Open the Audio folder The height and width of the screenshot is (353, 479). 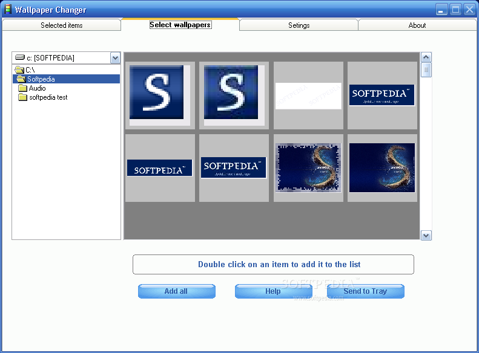tap(38, 88)
